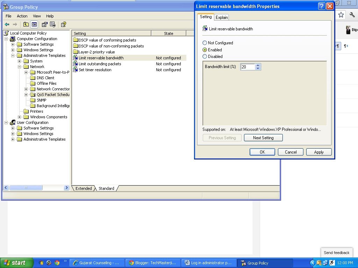This screenshot has height=268, width=358.
Task: Select the User Configuration node icon
Action: click(x=13, y=122)
